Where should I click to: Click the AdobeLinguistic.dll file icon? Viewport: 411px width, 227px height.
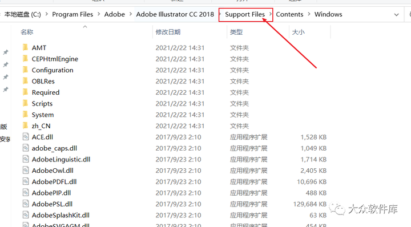(x=26, y=159)
